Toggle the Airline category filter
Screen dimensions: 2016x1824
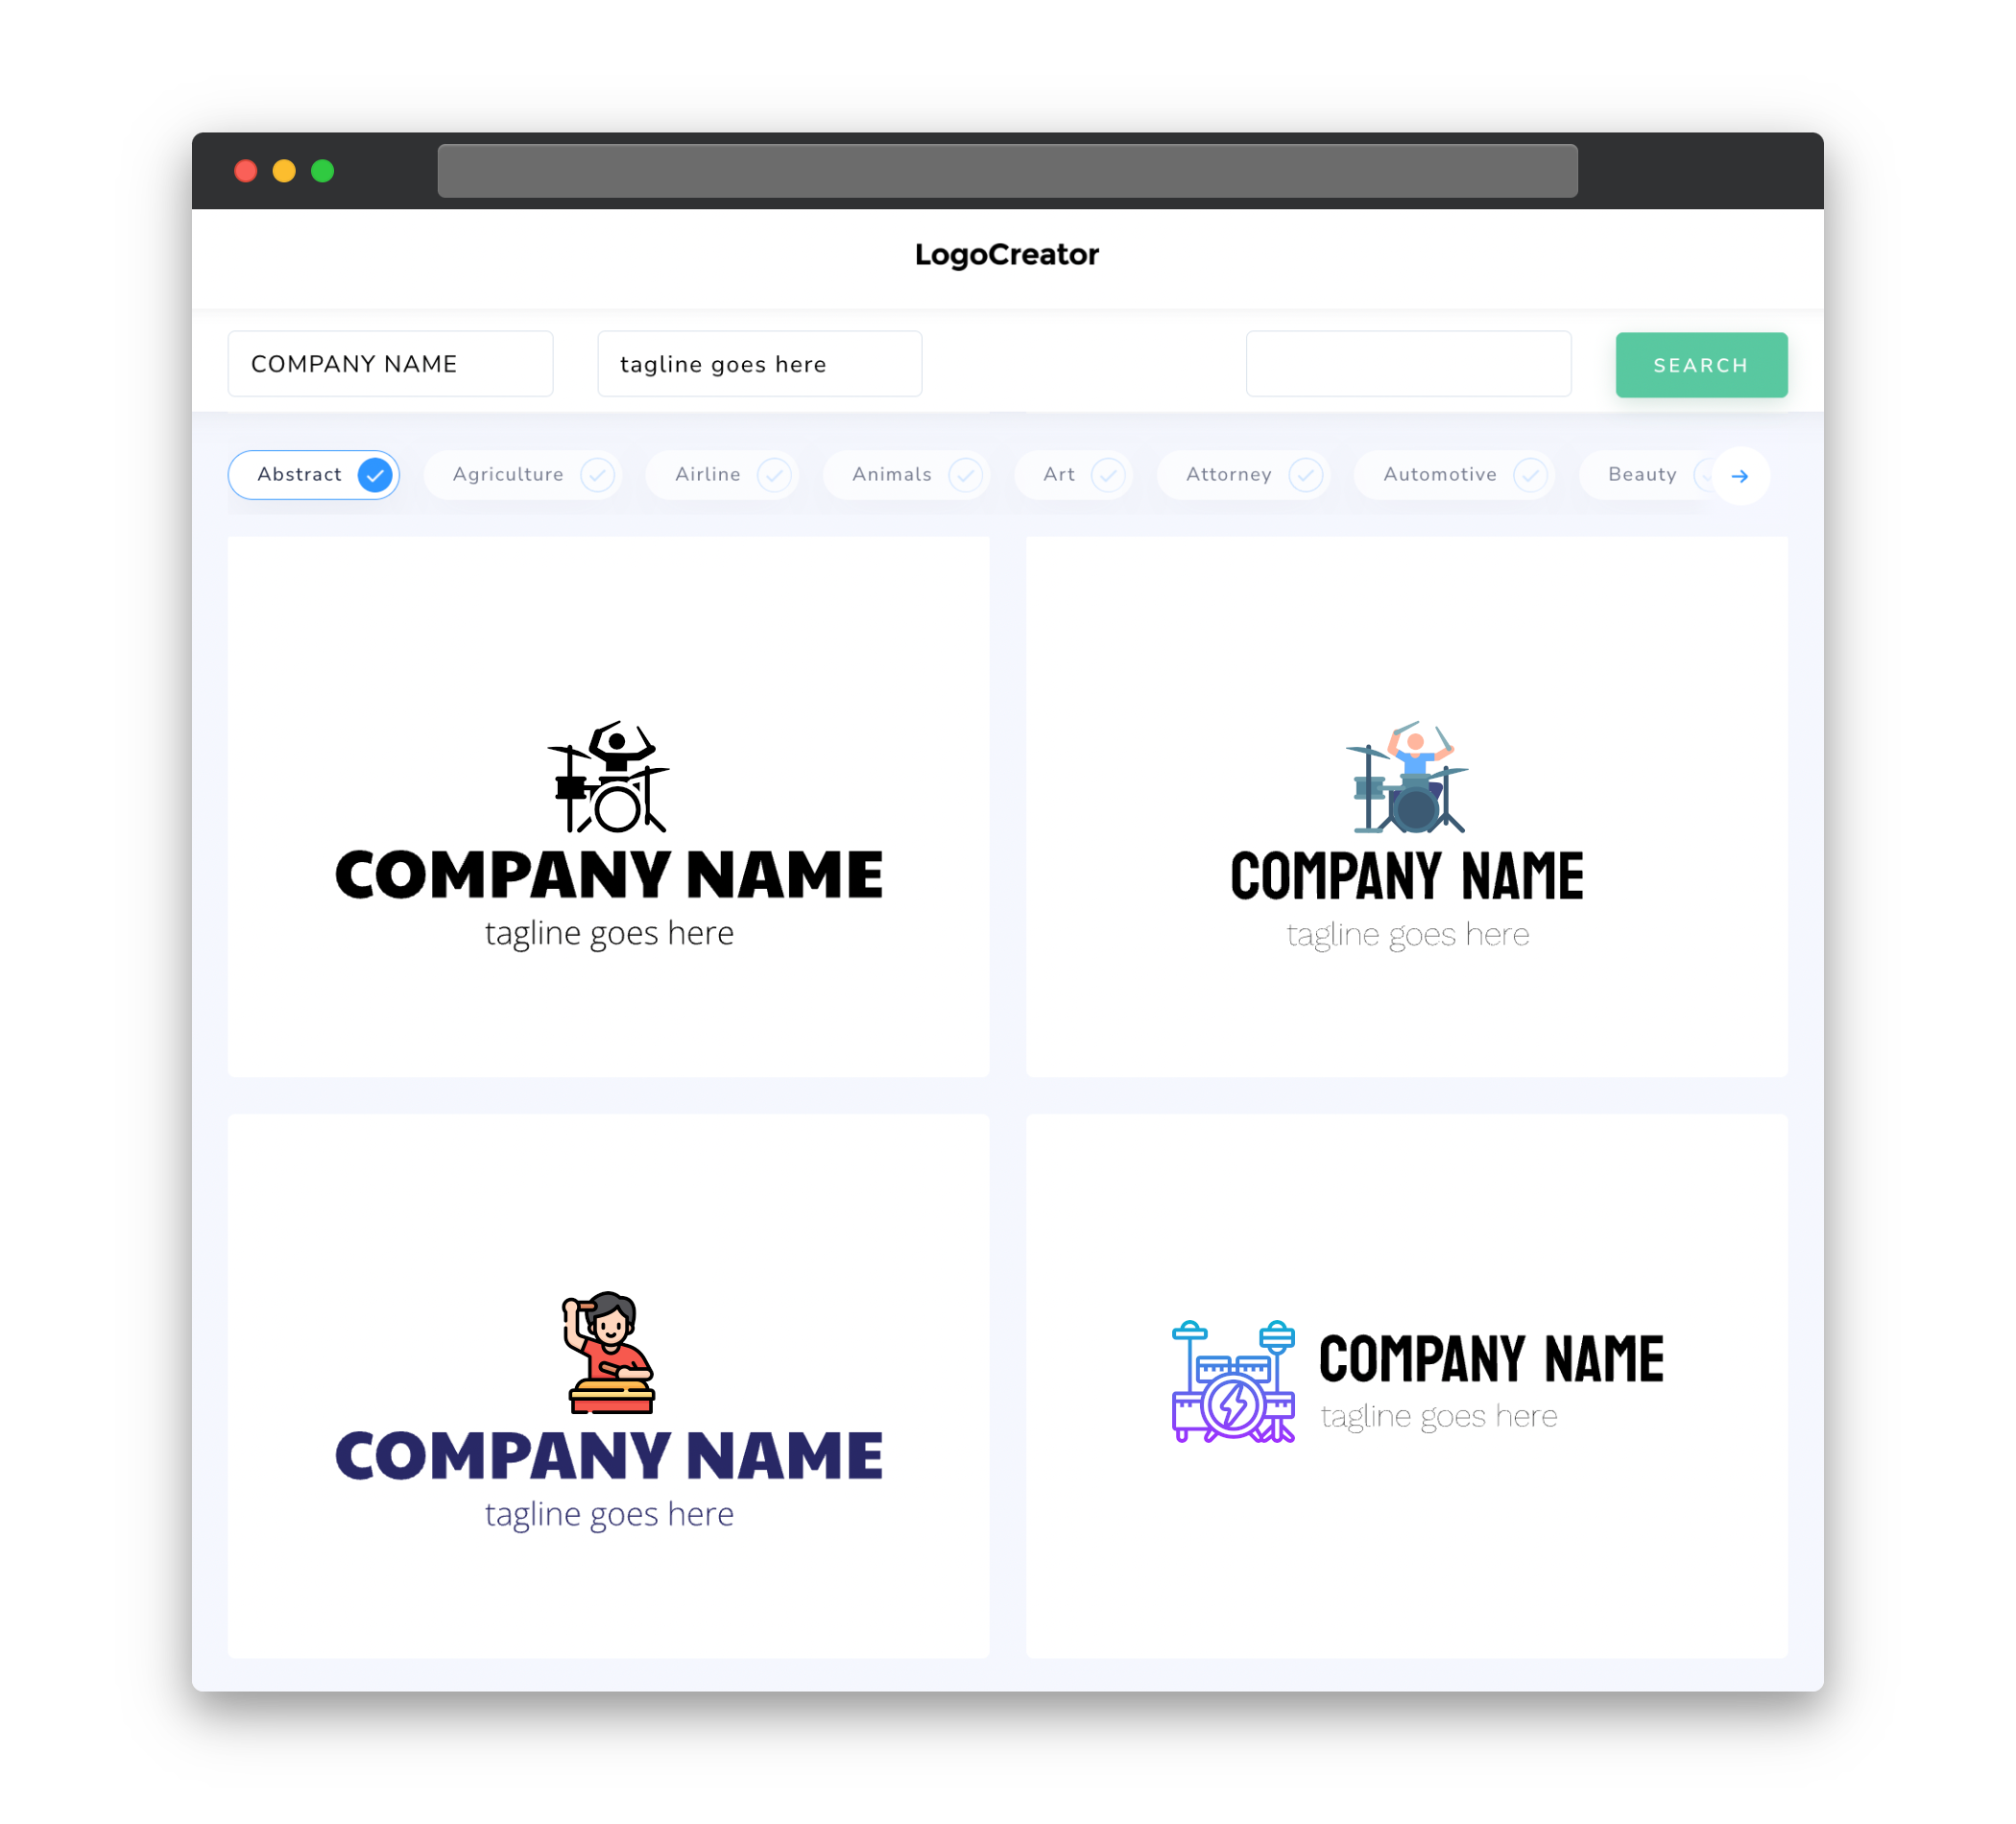(725, 474)
